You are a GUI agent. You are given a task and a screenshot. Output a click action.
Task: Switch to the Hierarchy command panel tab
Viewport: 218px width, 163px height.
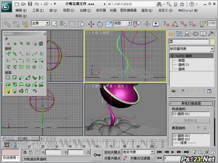click(187, 34)
